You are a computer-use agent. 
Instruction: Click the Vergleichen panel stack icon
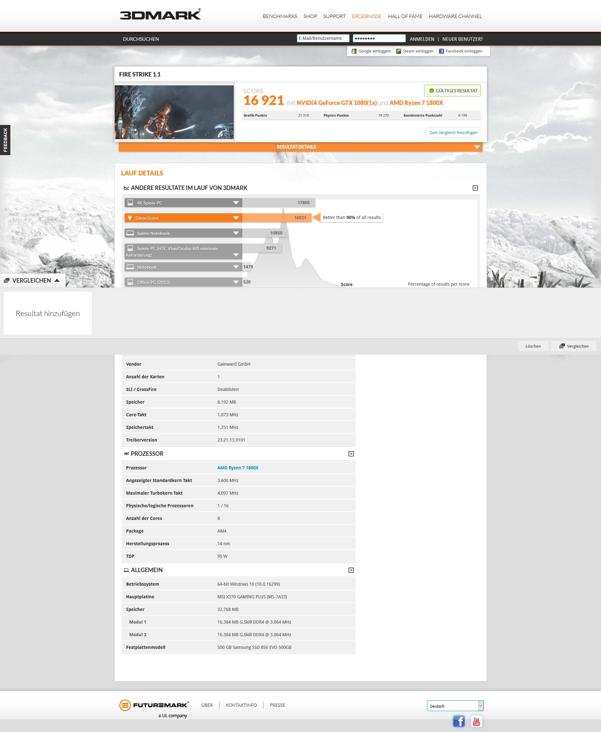tap(7, 280)
